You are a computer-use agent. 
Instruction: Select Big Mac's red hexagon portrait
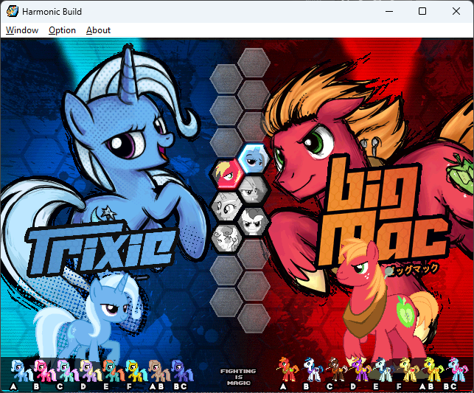[x=227, y=175]
